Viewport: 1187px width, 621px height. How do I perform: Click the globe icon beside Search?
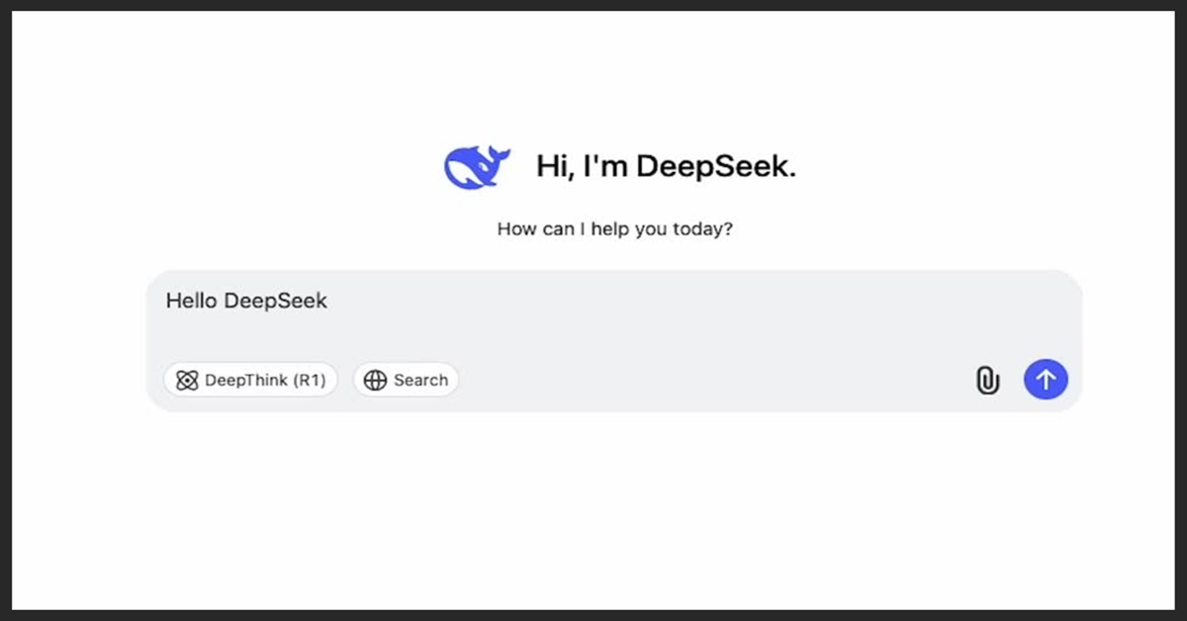(375, 381)
